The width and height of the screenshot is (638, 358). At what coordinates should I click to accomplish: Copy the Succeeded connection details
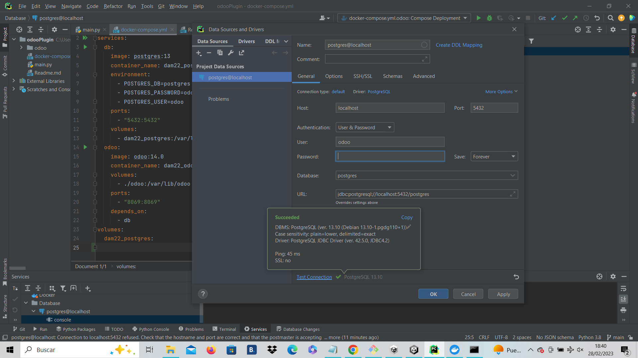(407, 217)
